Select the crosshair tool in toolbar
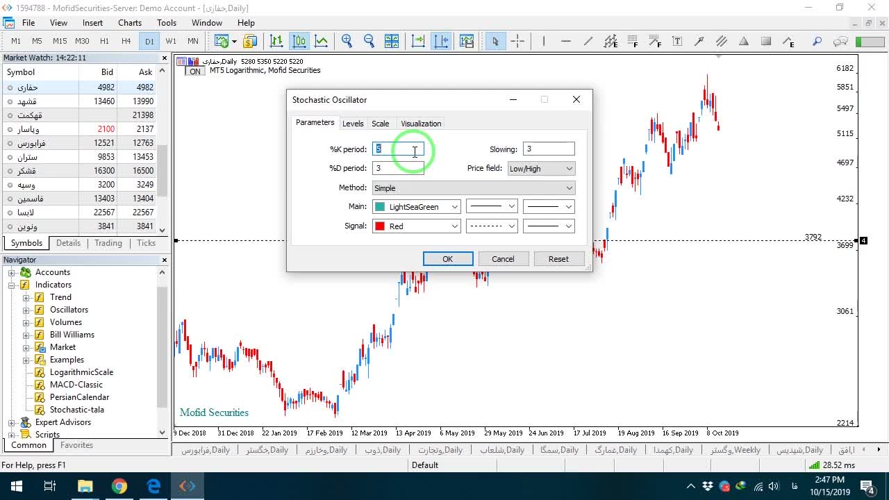This screenshot has height=500, width=889. point(517,41)
